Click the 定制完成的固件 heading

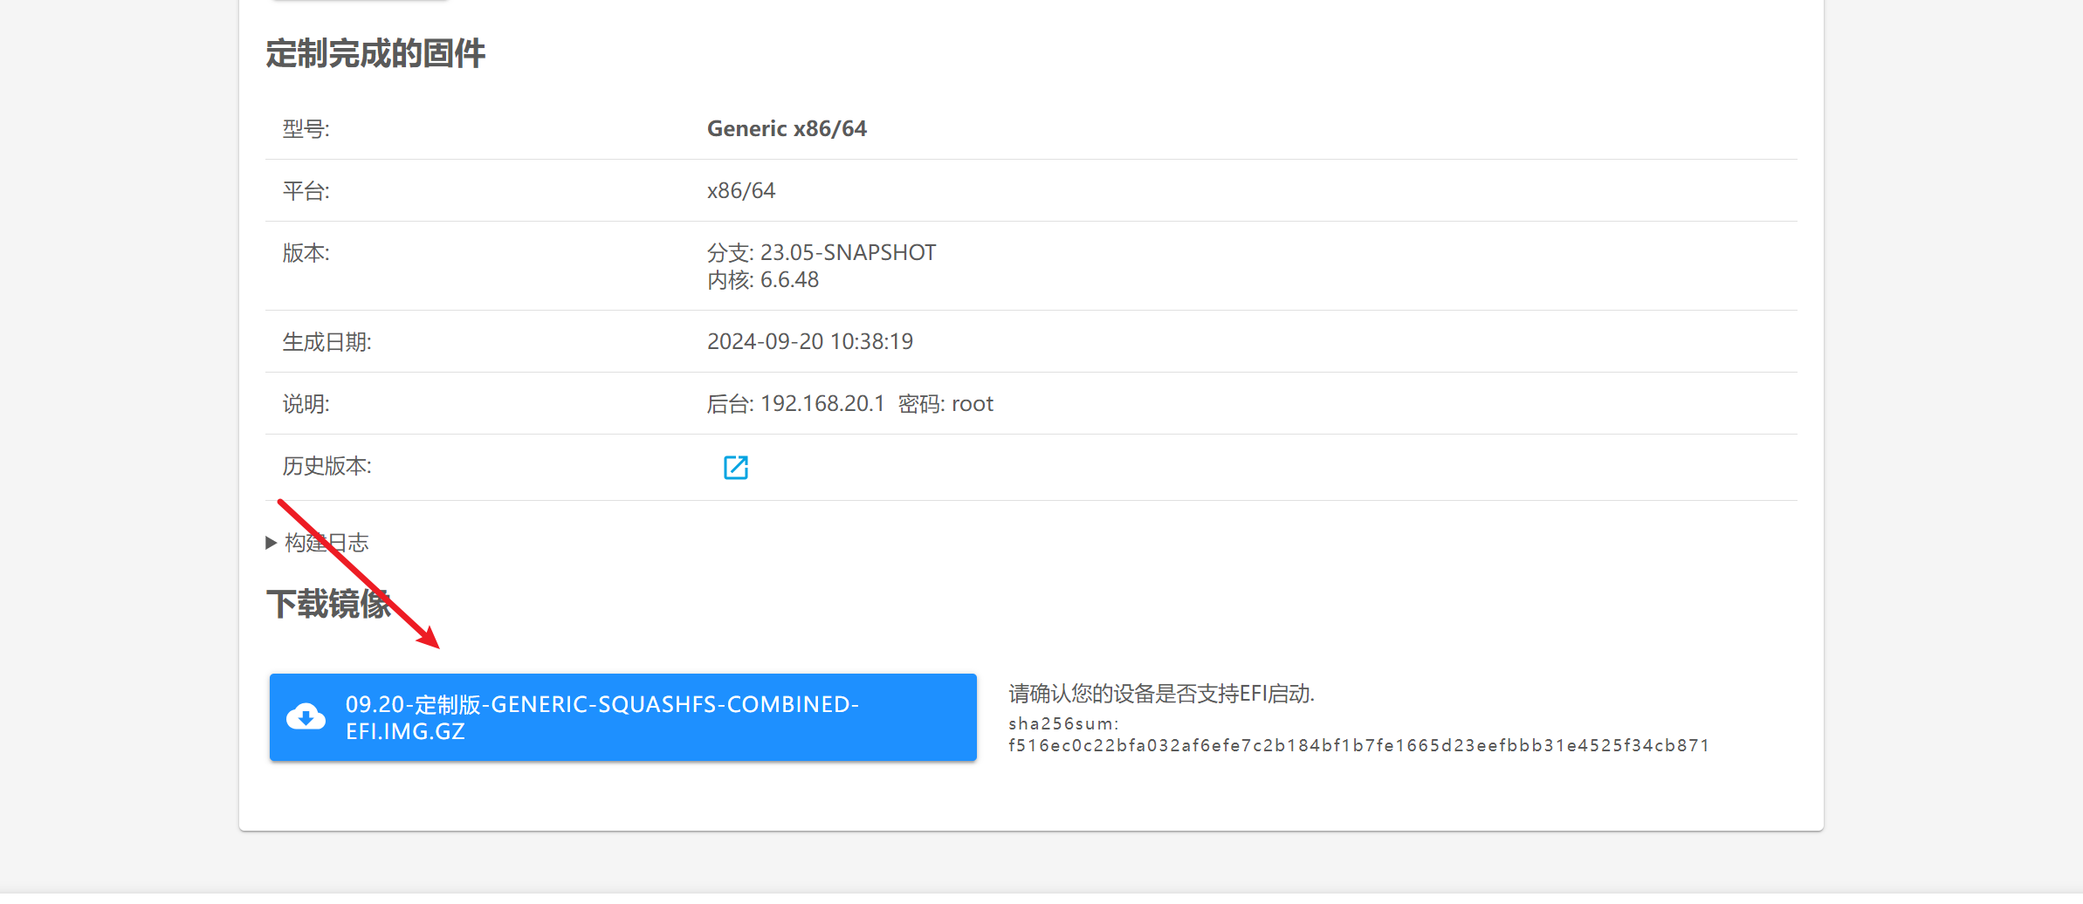pos(375,54)
